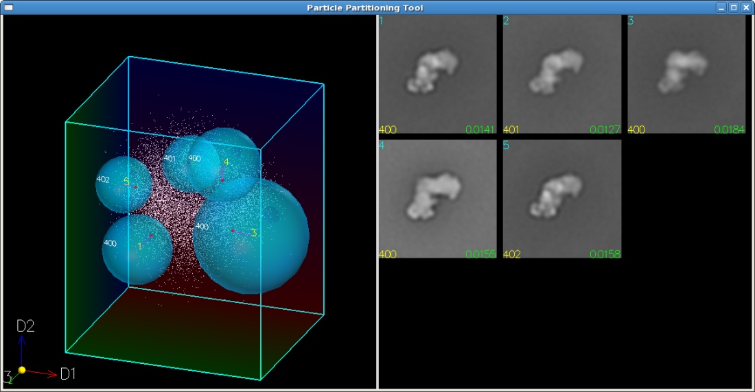Screen dimensions: 755x392
Task: Select class average thumbnail 4
Action: tap(437, 198)
